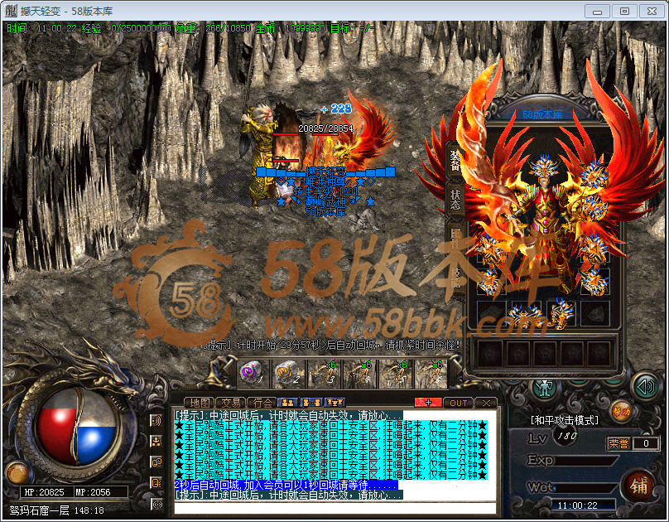Open the group/team icon button beside 行会

pos(287,403)
